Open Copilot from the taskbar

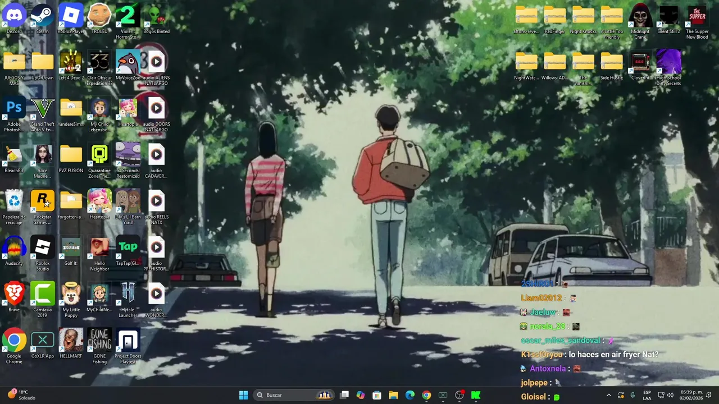coord(361,395)
